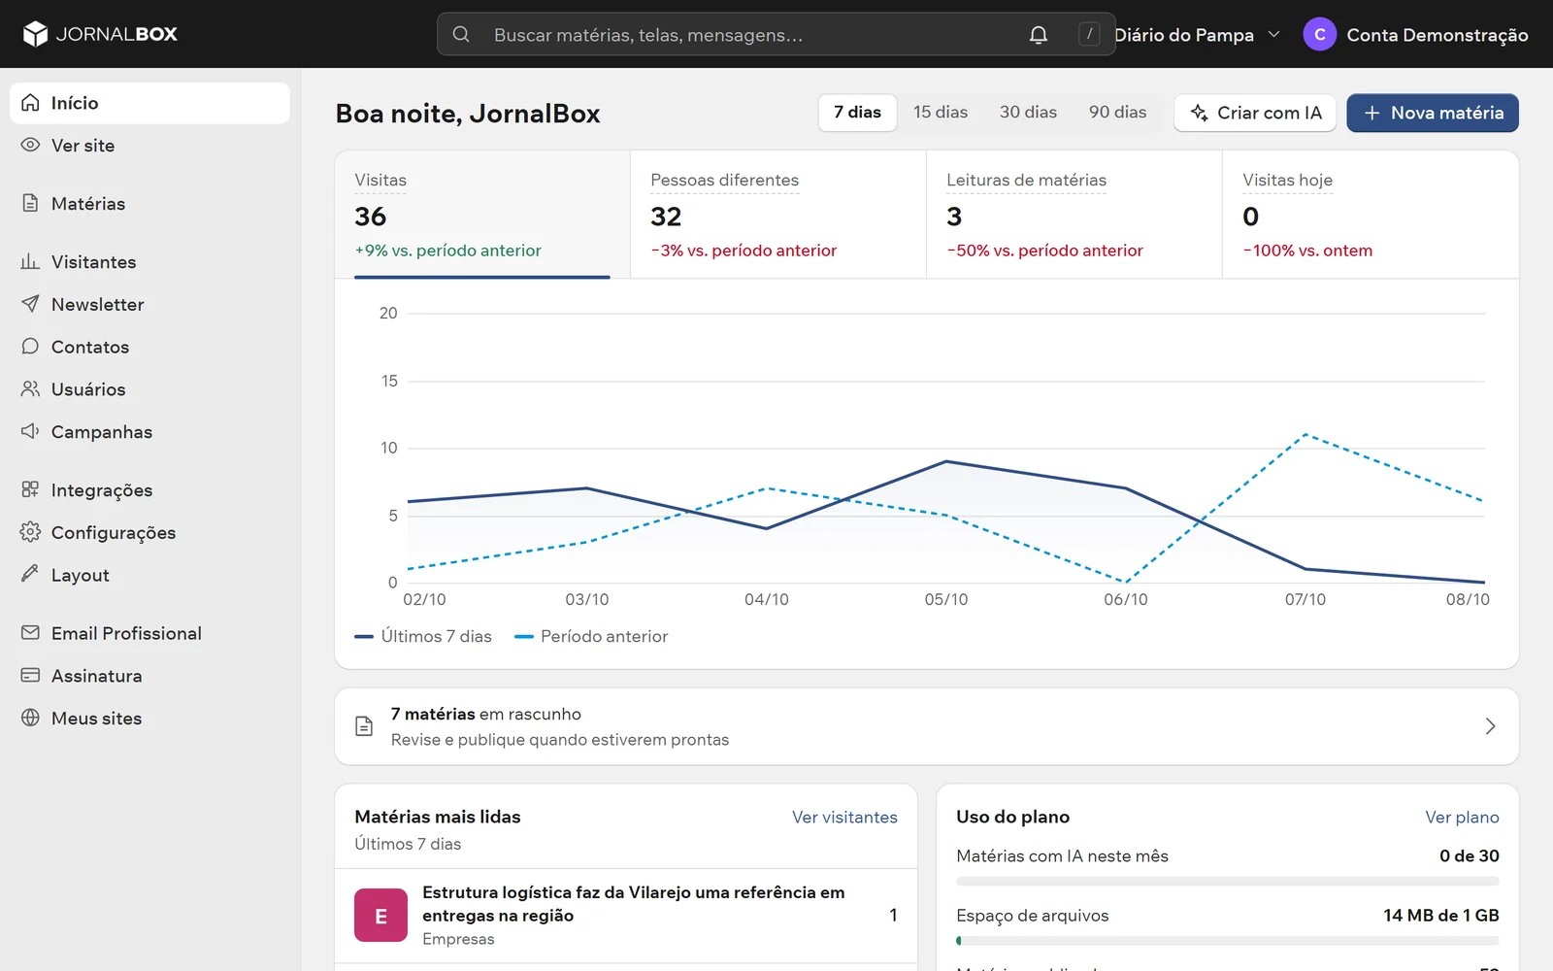Click the Newsletter paper plane icon
The height and width of the screenshot is (971, 1553).
tap(30, 304)
